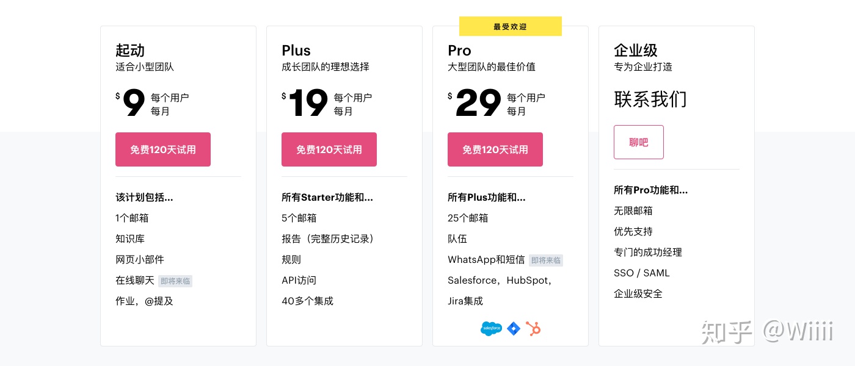Screen dimensions: 855x366
Task: Start the 免费120天试用 for the Pro plan
Action: click(x=495, y=149)
